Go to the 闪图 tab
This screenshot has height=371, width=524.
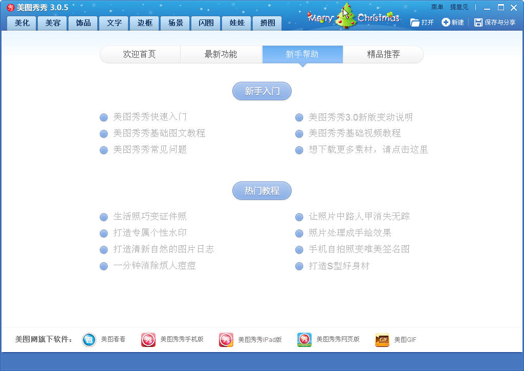206,23
